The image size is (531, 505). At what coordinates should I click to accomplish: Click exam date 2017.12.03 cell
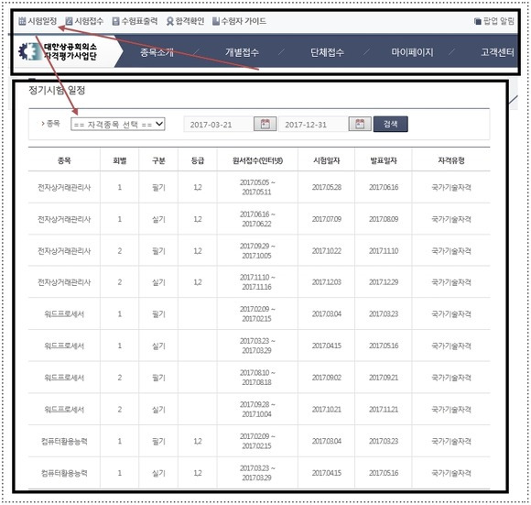327,282
